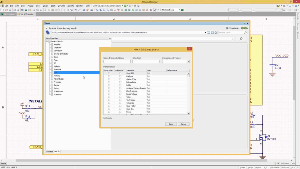The image size is (300, 169).
Task: Click the Undo arrow icon
Action: click(76, 10)
